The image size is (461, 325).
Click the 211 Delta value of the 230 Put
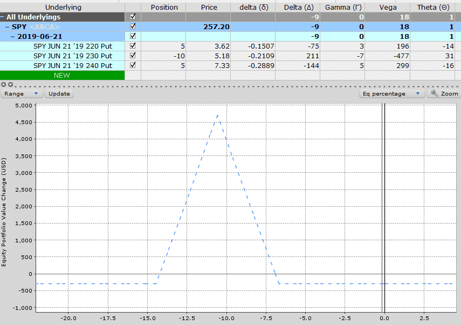(x=313, y=56)
